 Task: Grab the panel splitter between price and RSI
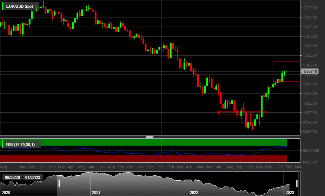pos(150,137)
